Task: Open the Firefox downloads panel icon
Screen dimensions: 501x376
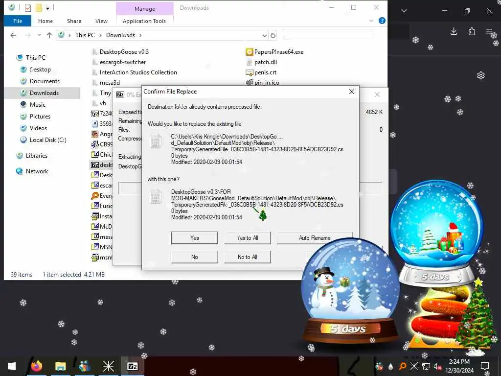Action: pos(454,31)
